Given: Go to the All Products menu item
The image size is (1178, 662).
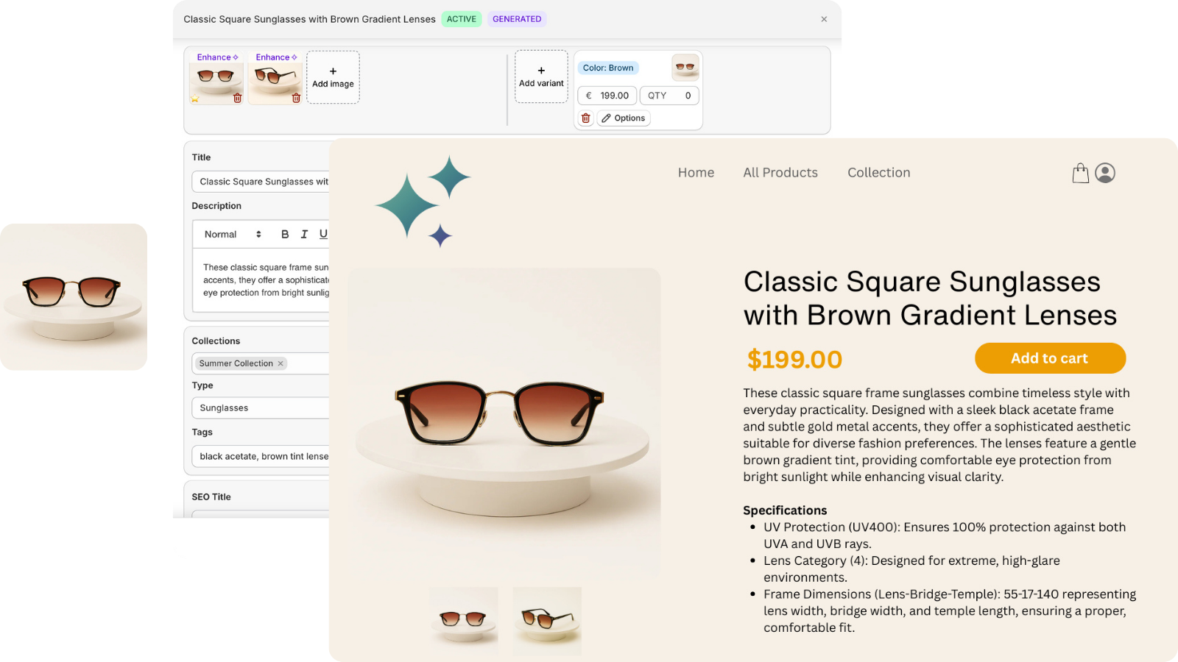Looking at the screenshot, I should click(780, 172).
